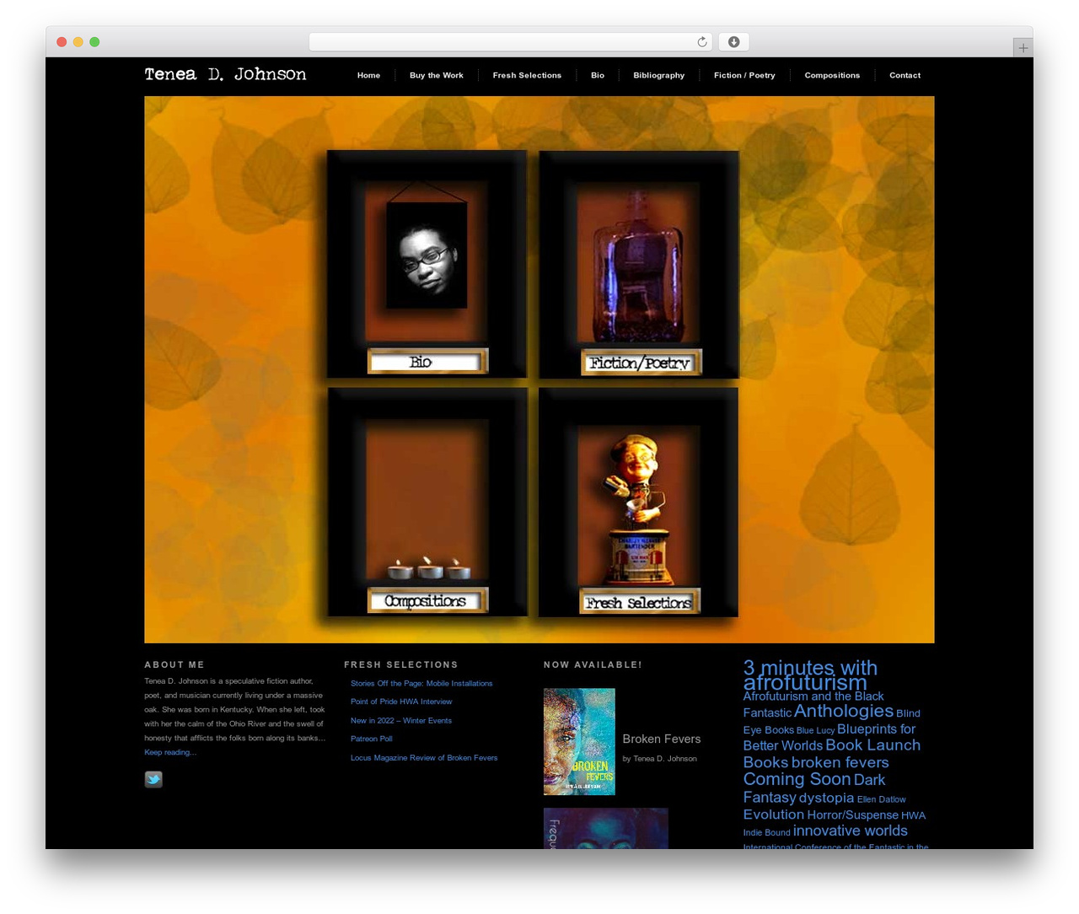The image size is (1079, 914).
Task: Open a new tab with the plus button
Action: point(1023,48)
